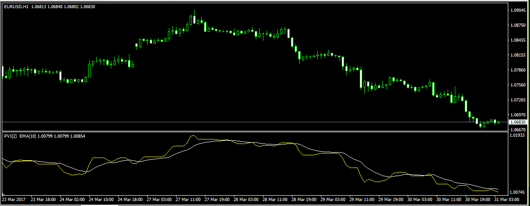Screen dimensions: 530x206
Task: Click the 31 Mar 03:00 time label
Action: pos(506,199)
